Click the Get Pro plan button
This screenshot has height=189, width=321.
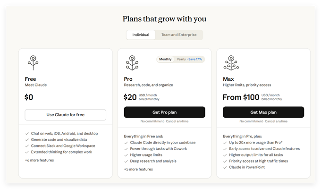click(164, 112)
